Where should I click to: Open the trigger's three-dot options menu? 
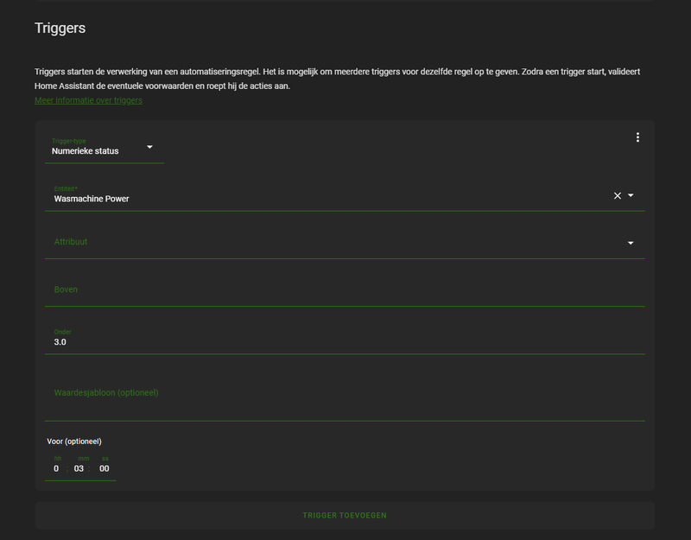[x=637, y=137]
